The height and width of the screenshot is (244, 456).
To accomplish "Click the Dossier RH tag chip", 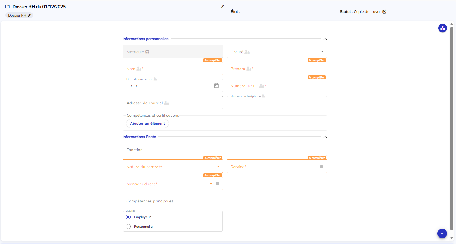I will point(17,15).
